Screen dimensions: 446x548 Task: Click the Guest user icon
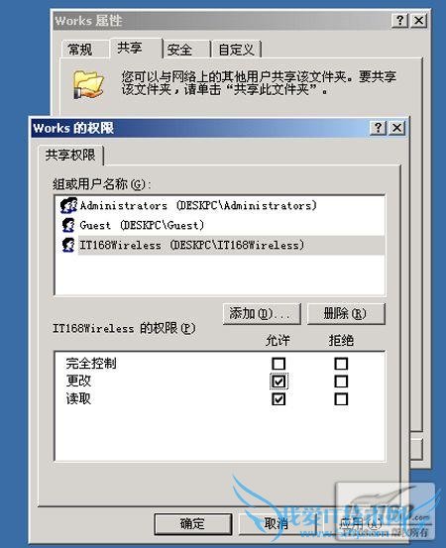point(68,225)
